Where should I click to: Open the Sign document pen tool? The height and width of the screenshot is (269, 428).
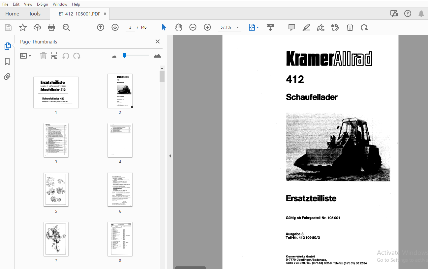[321, 27]
